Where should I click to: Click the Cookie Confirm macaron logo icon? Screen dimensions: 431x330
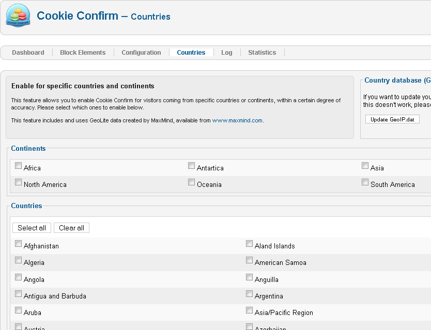pyautogui.click(x=18, y=15)
